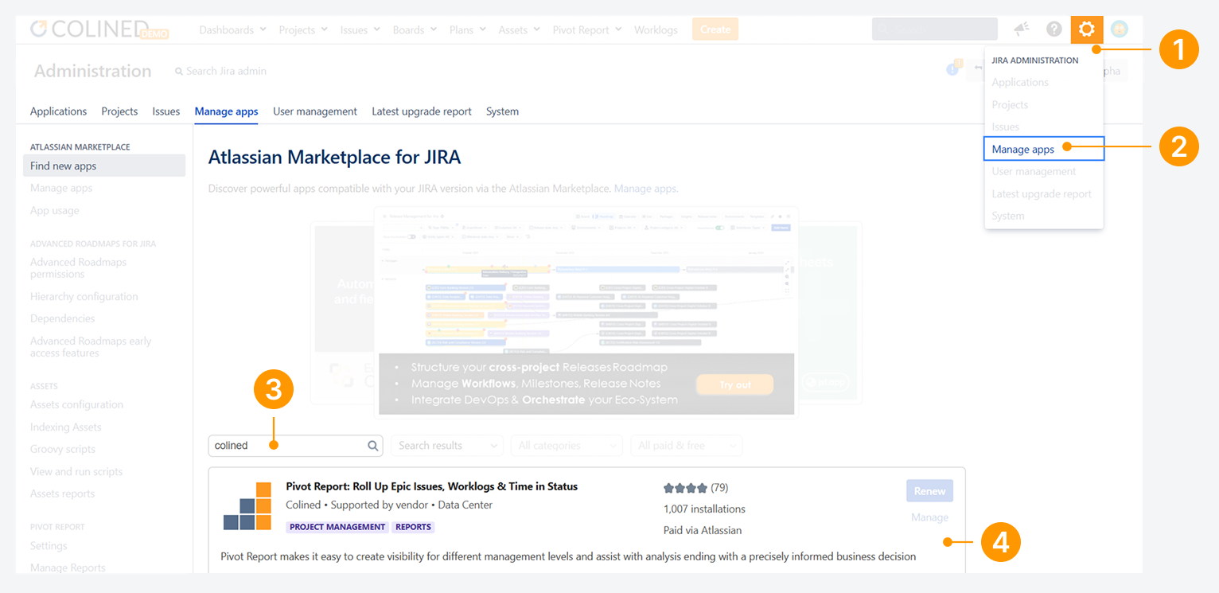Choose User management in the Jira Administration dropdown menu
The width and height of the screenshot is (1219, 593).
pos(1044,171)
